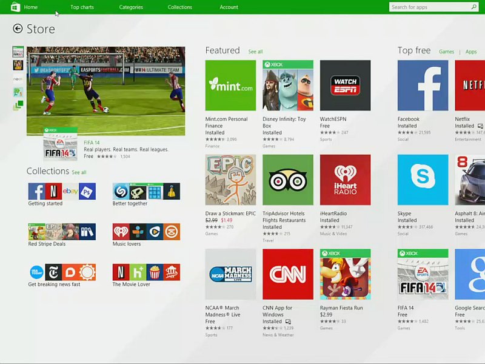Open the Account menu
Viewport: 485px width, 364px height.
tap(229, 7)
